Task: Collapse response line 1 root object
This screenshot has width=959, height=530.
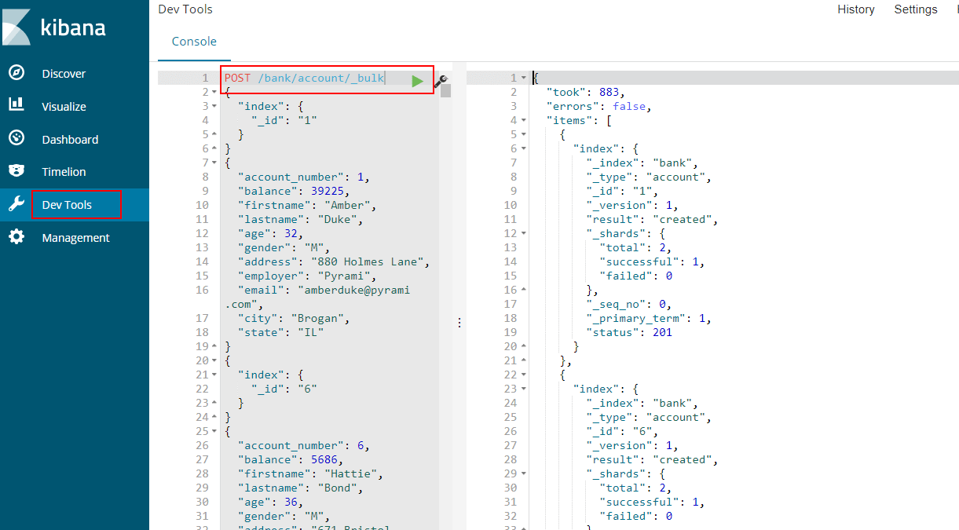Action: point(524,78)
